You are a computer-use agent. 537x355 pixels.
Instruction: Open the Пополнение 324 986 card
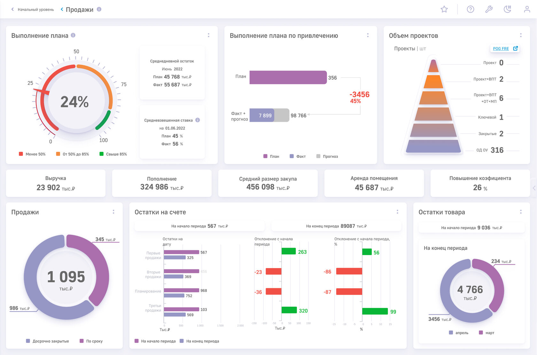tap(162, 183)
